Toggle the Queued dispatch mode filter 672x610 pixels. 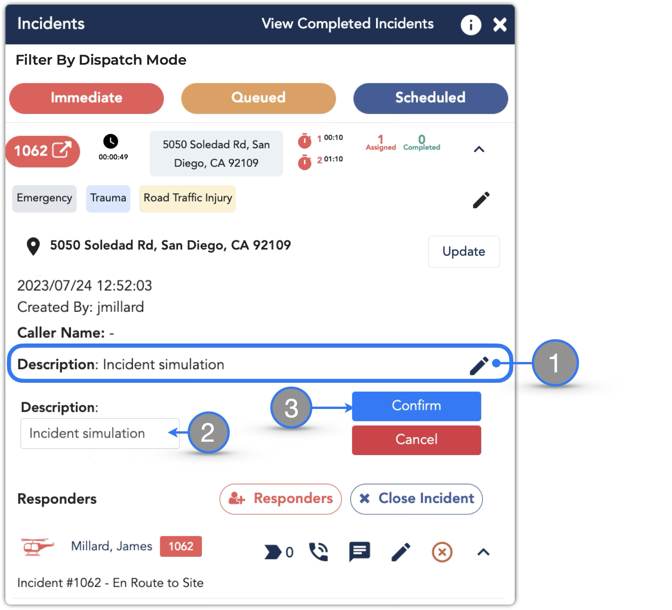[x=258, y=98]
